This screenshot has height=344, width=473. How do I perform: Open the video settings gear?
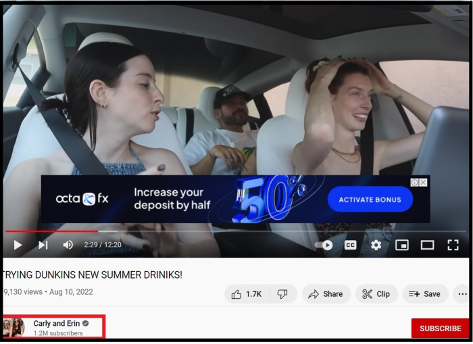click(x=376, y=246)
